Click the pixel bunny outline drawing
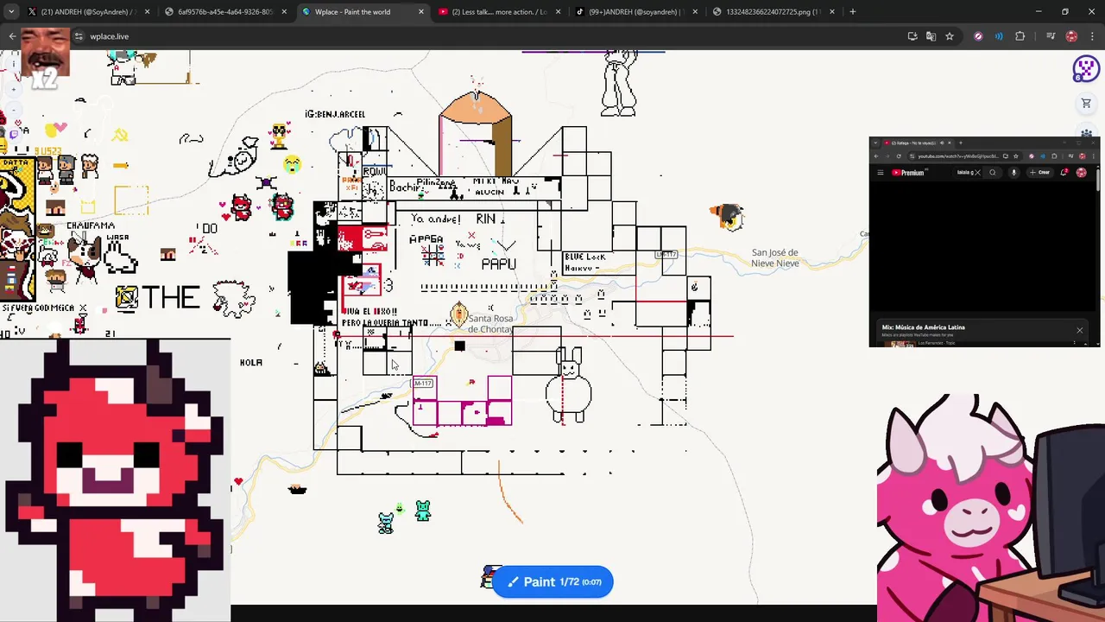This screenshot has width=1105, height=622. [568, 384]
